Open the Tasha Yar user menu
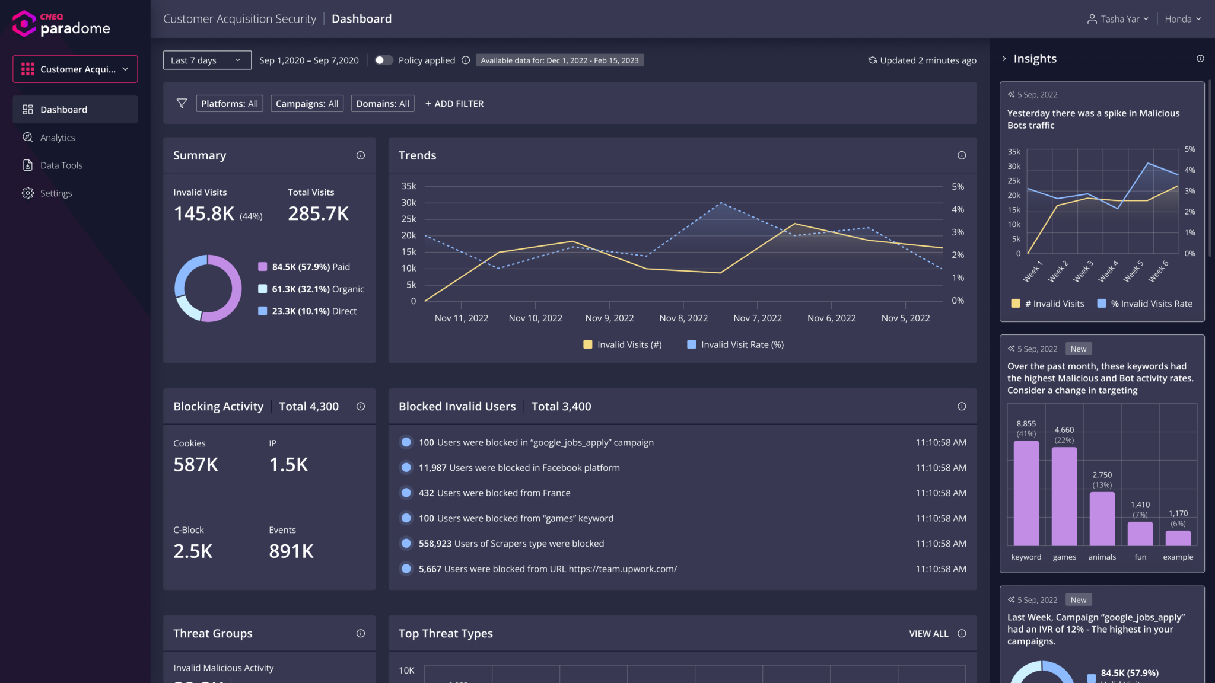The image size is (1215, 683). point(1118,19)
